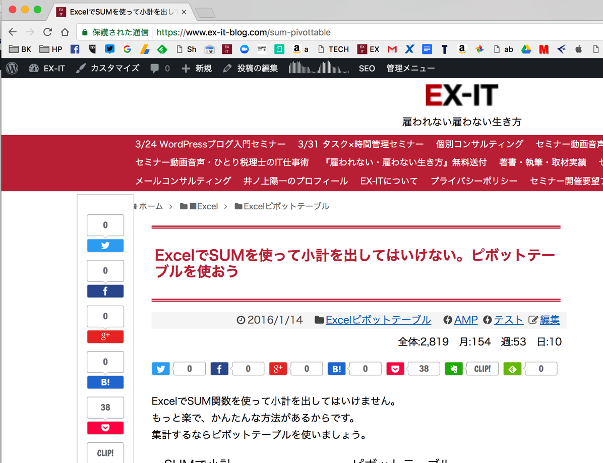Click sidebar CLIP! Evernote button
This screenshot has height=463, width=603.
105,453
